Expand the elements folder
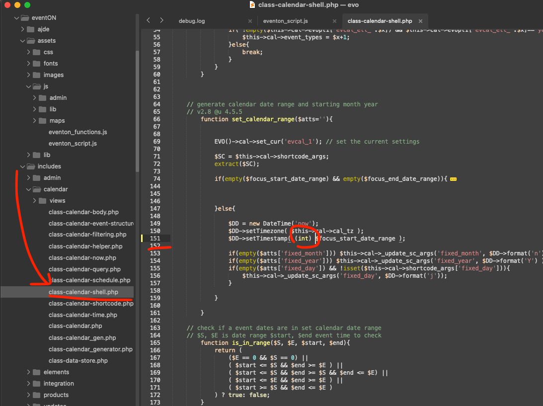Viewport: 543px width, 406px height. 28,372
